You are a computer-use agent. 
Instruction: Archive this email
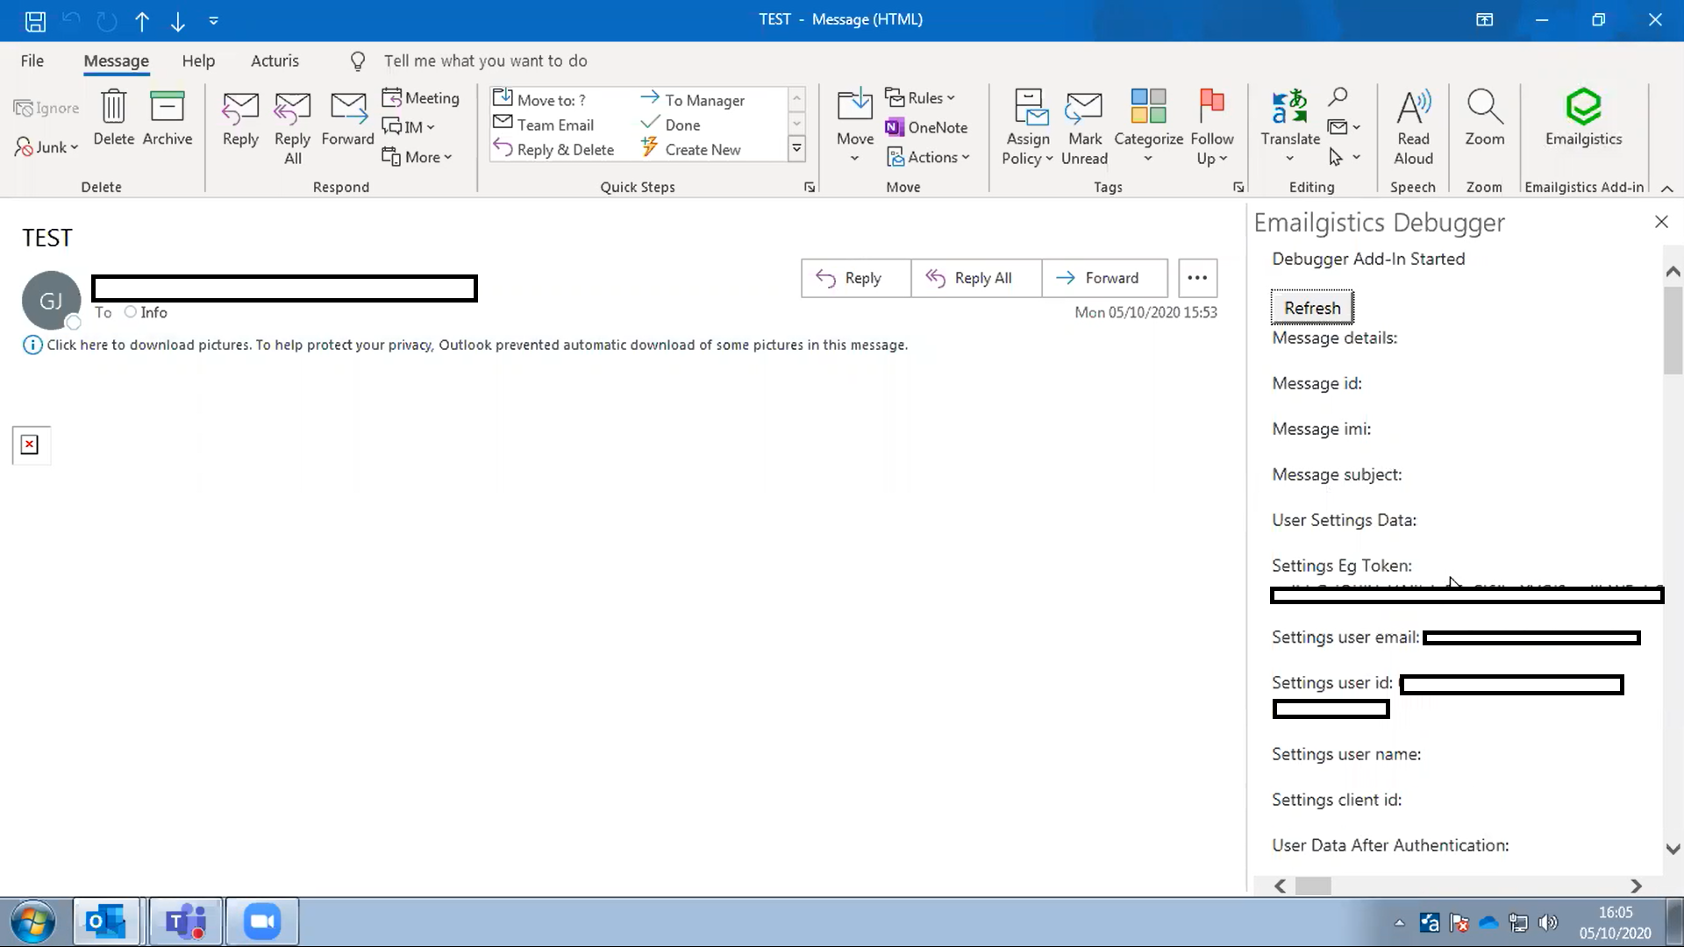(167, 123)
